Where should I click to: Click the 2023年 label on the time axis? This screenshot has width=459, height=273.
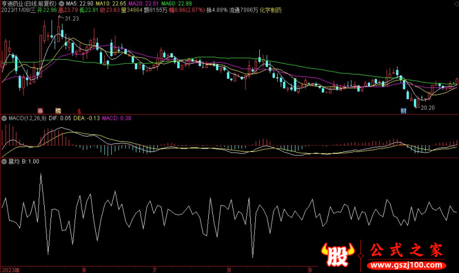point(11,269)
